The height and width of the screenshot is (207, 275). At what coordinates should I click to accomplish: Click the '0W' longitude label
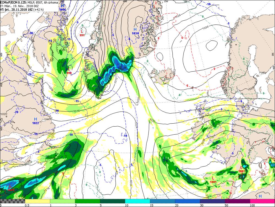186,1
